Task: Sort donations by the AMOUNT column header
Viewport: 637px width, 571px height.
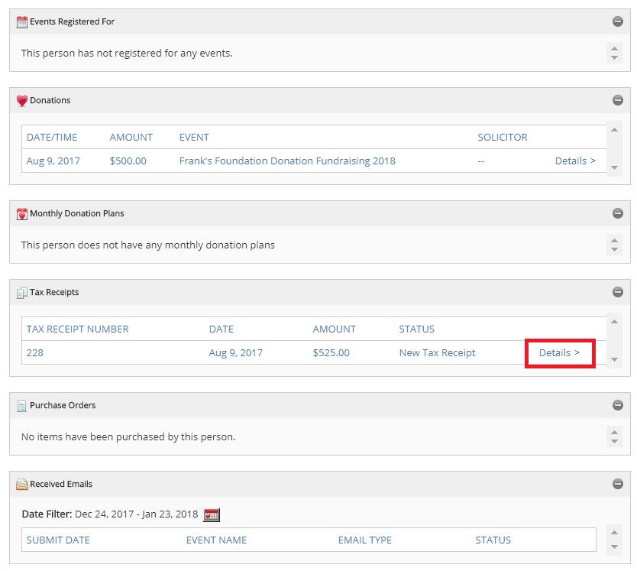Action: [x=131, y=138]
